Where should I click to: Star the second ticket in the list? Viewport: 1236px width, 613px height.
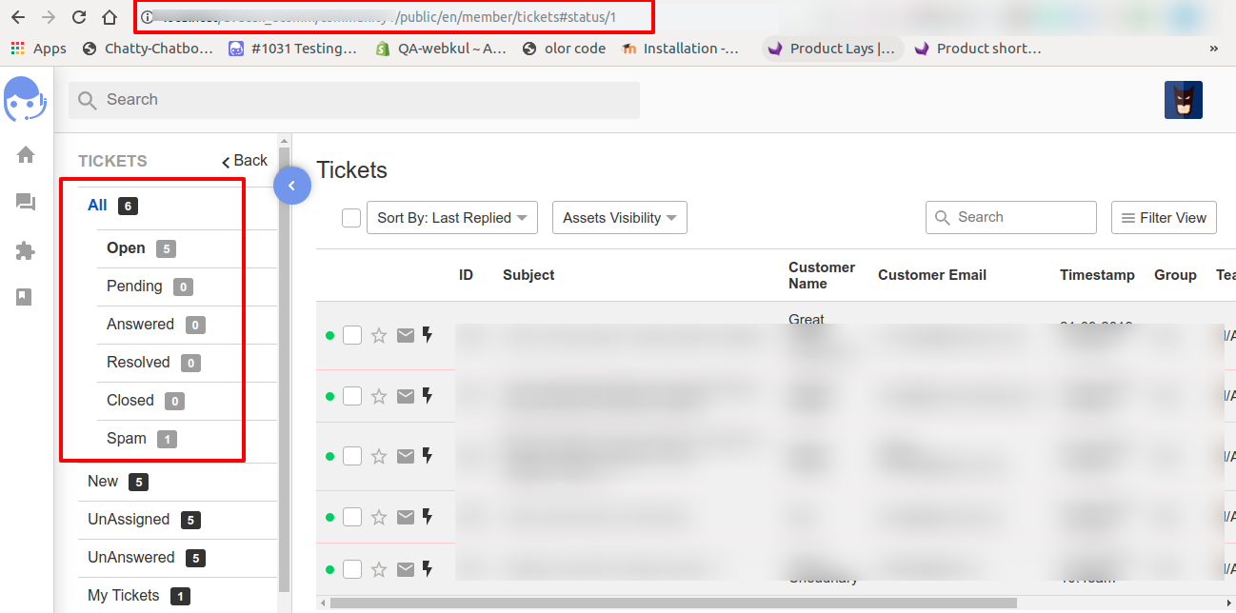click(379, 396)
